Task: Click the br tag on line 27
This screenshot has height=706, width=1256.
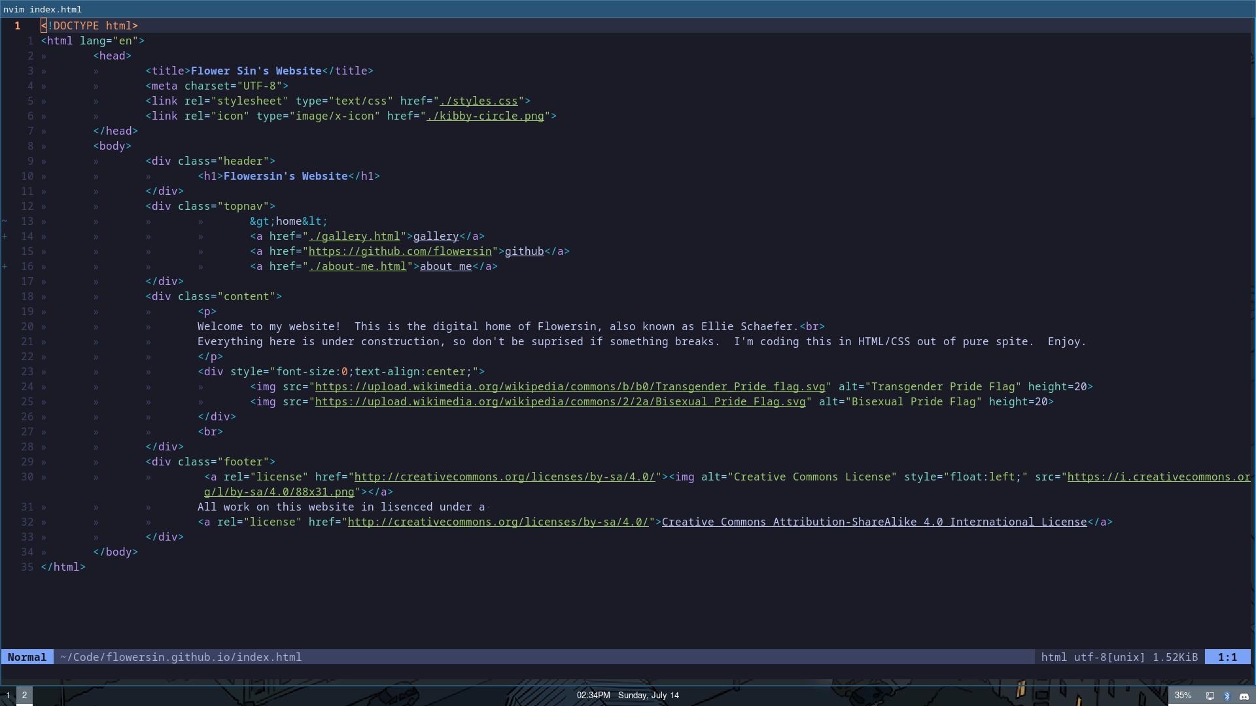Action: click(x=210, y=431)
